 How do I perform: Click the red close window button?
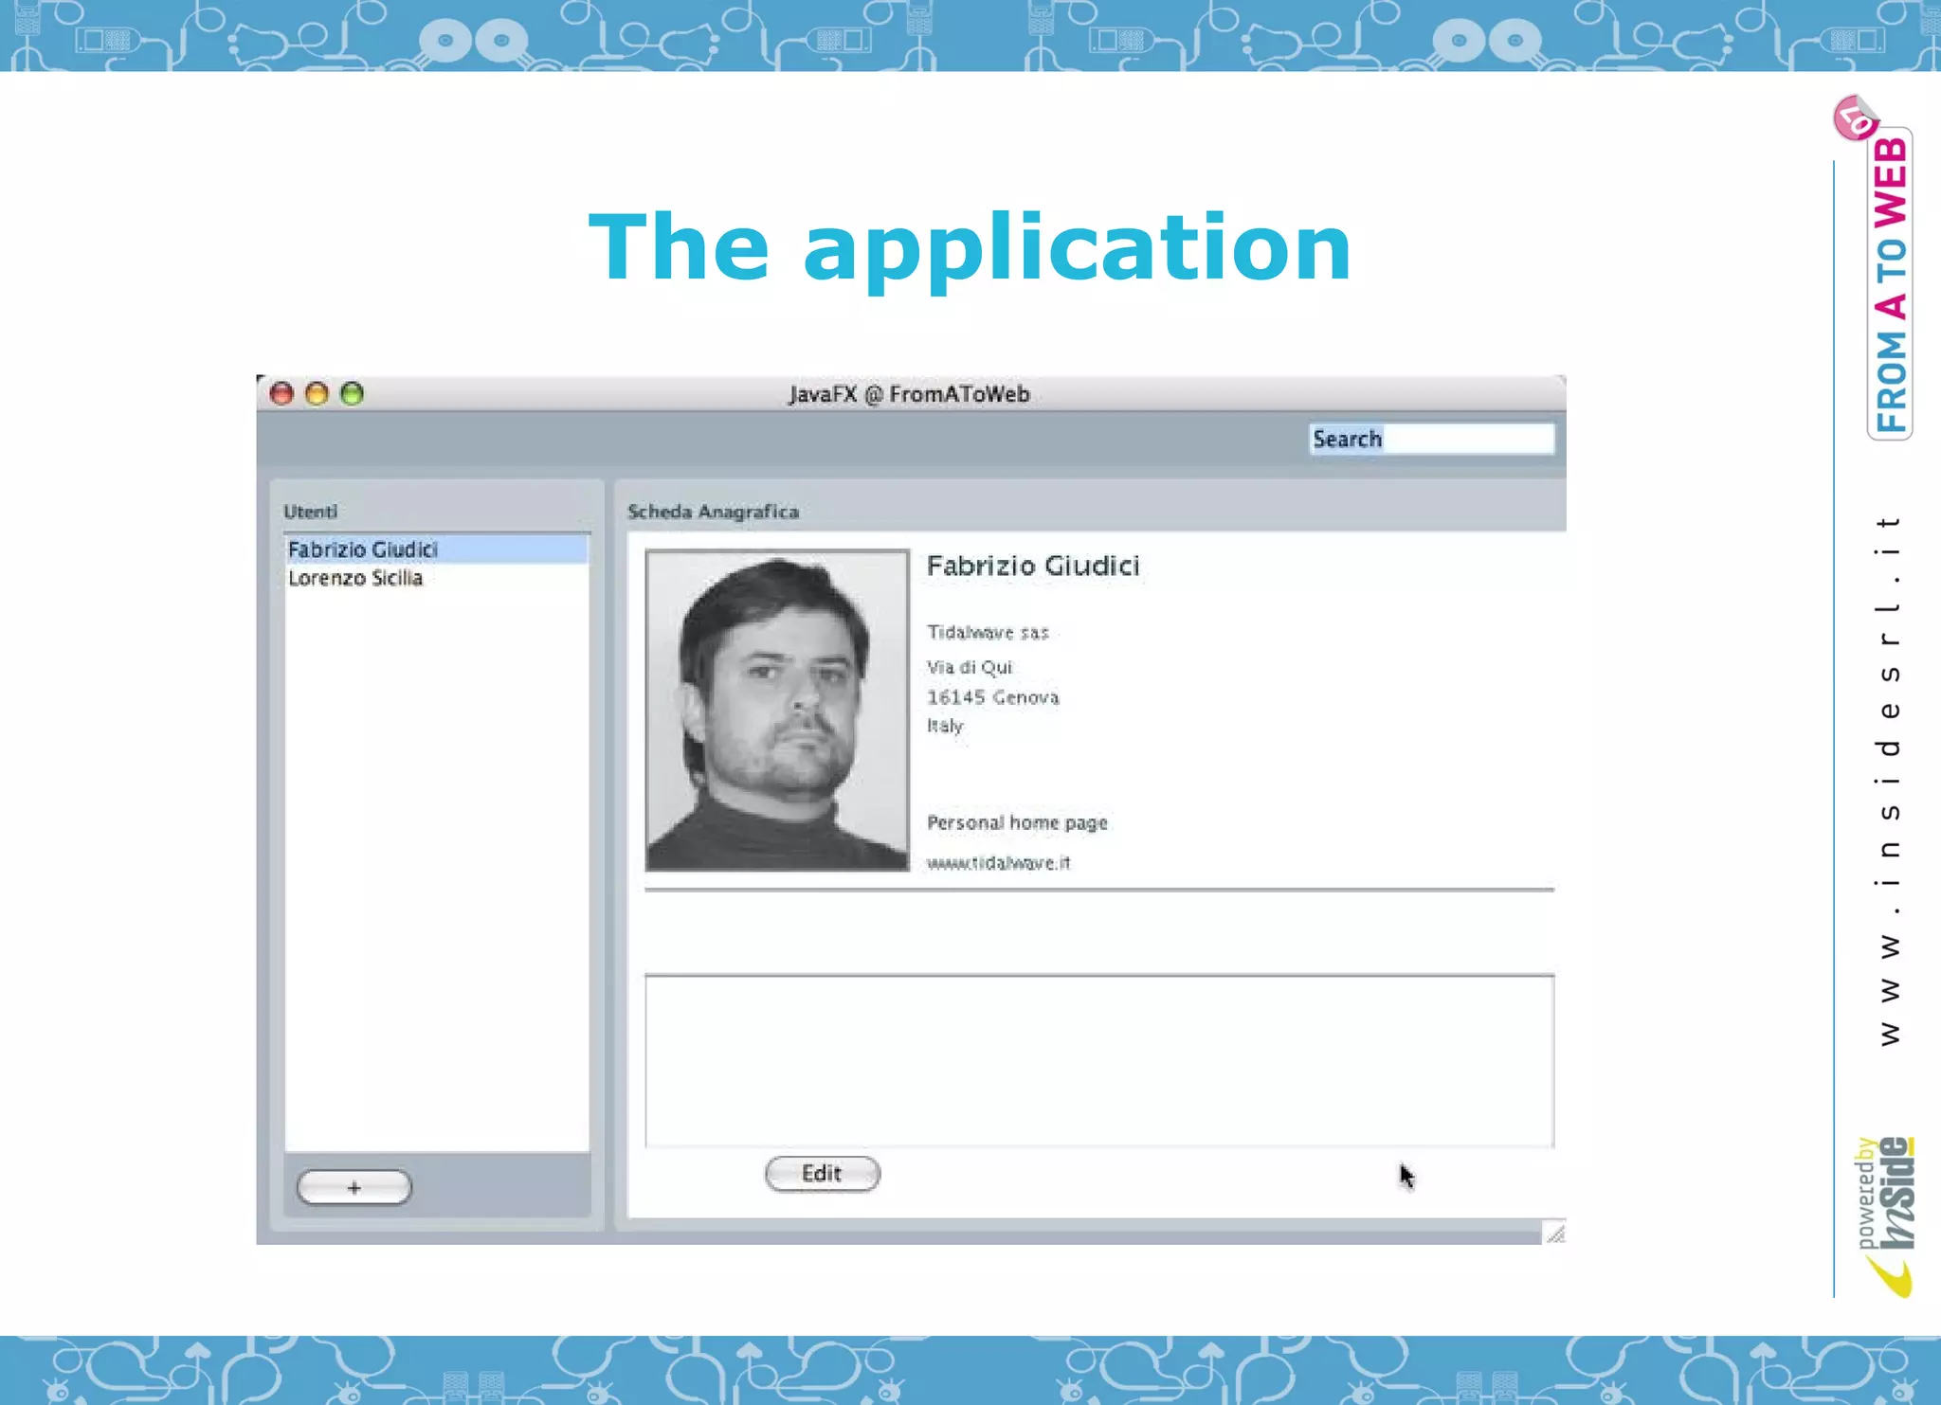pos(281,393)
